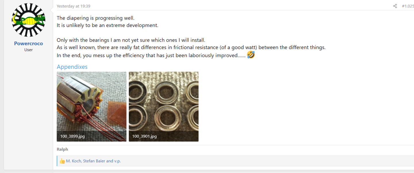414x173 pixels.
Task: Click the 'Appendixes' attachments heading
Action: pyautogui.click(x=72, y=67)
